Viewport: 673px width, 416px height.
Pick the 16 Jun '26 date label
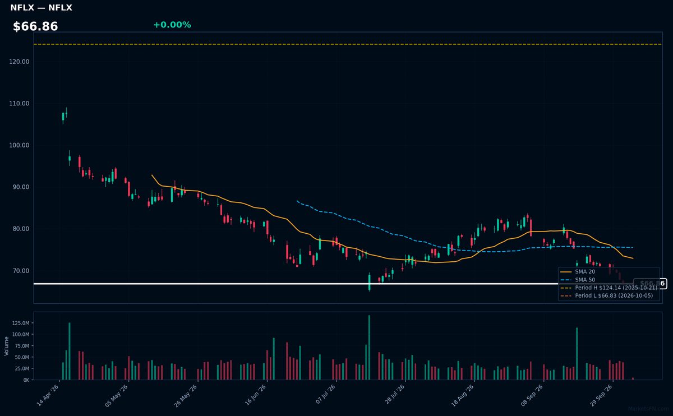pyautogui.click(x=255, y=396)
